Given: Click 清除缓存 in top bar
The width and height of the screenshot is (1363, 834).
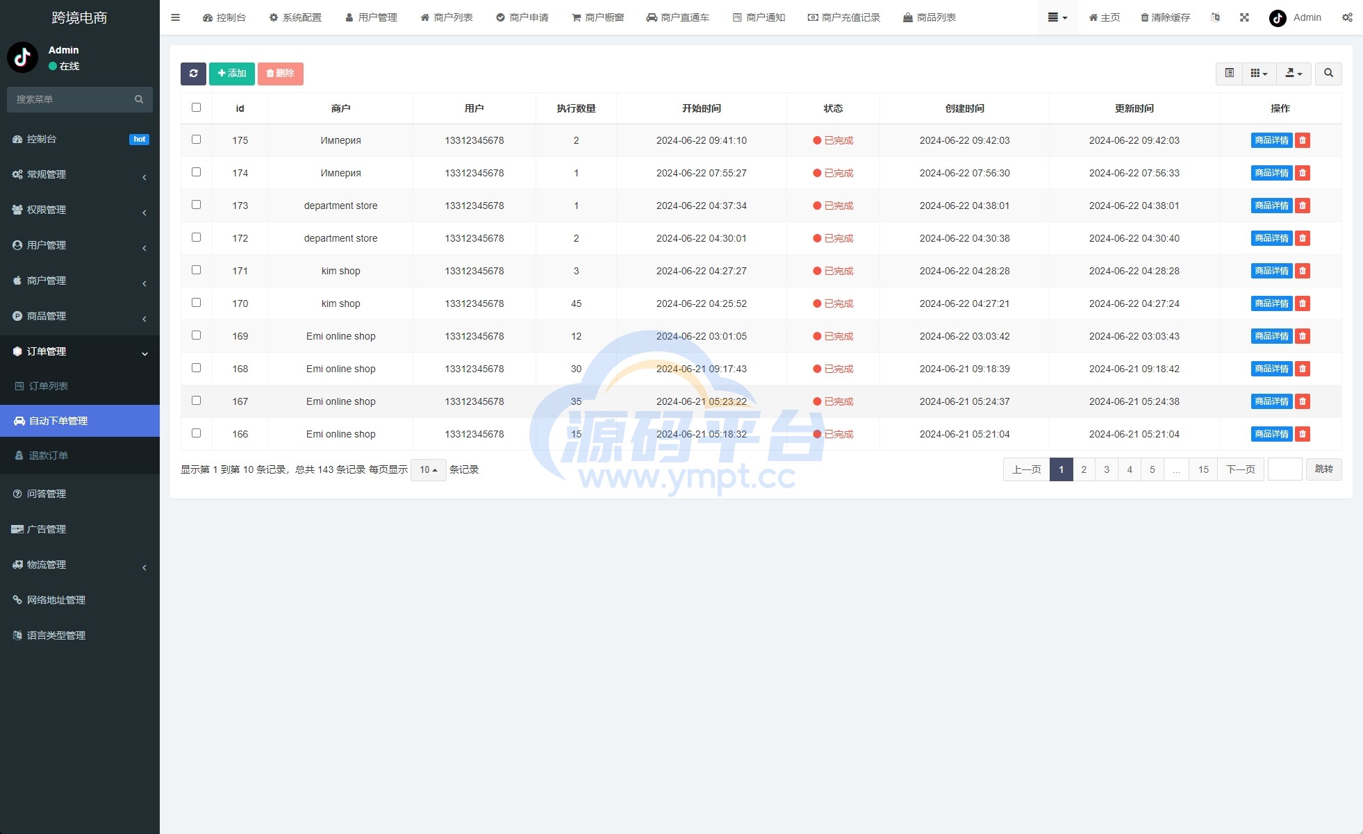Looking at the screenshot, I should pos(1166,17).
